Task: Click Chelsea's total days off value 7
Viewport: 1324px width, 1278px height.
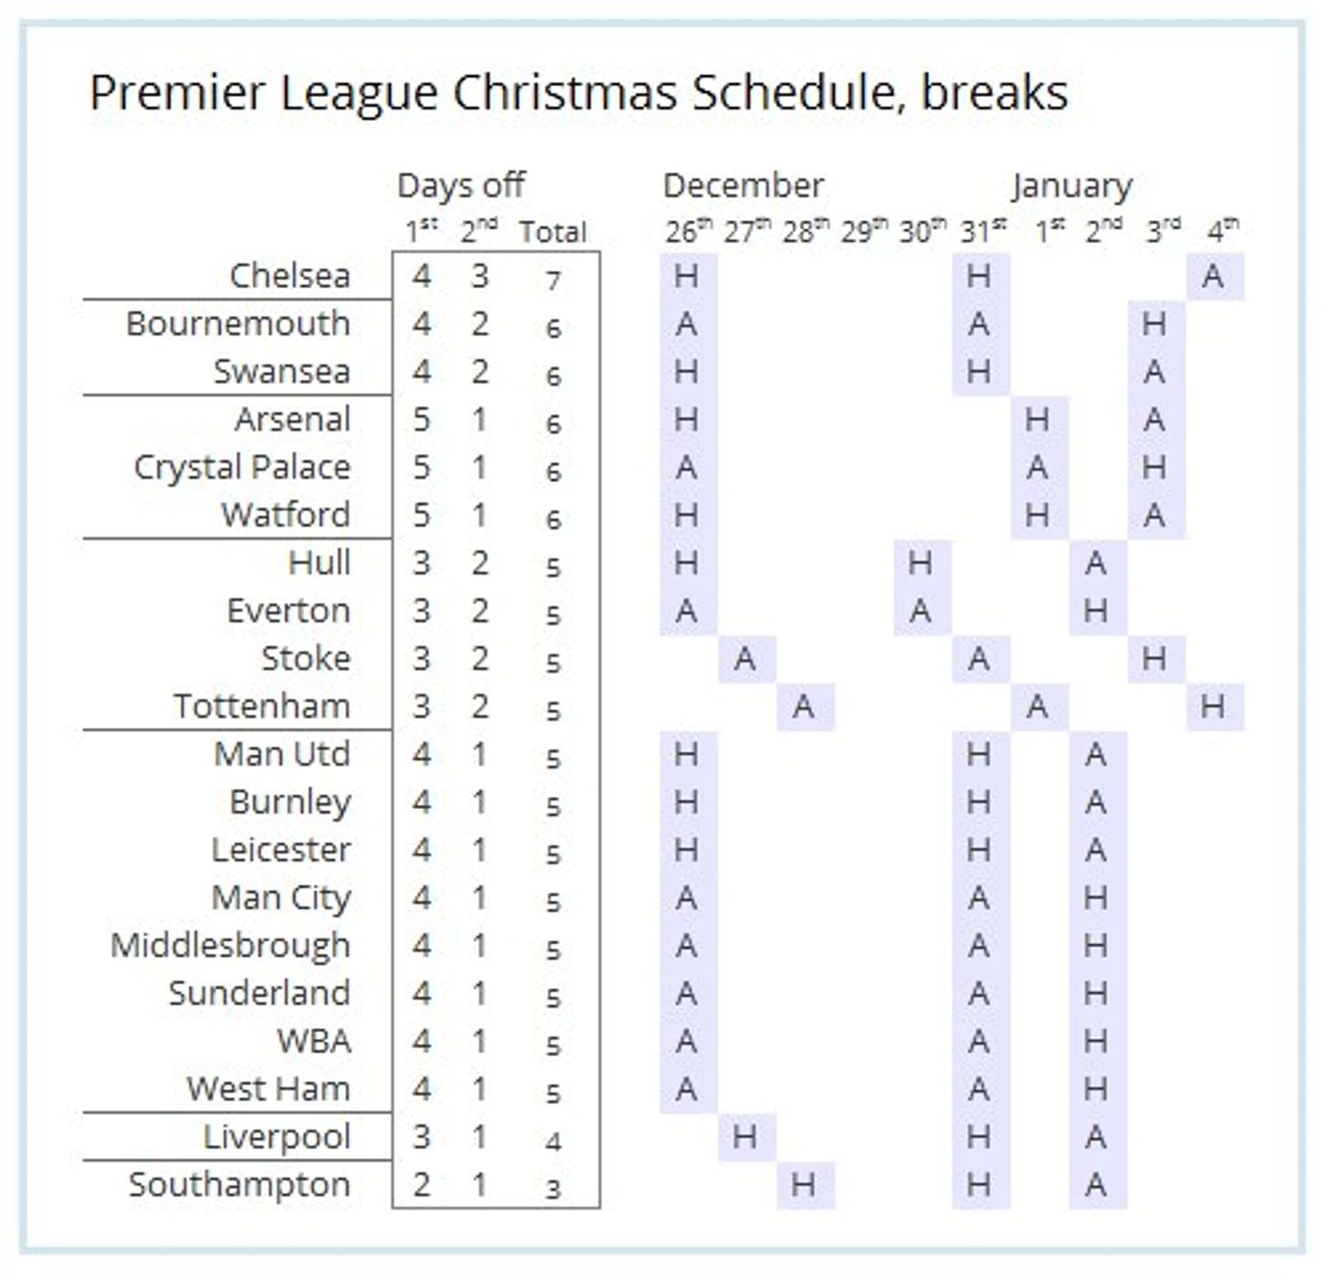Action: 553,280
